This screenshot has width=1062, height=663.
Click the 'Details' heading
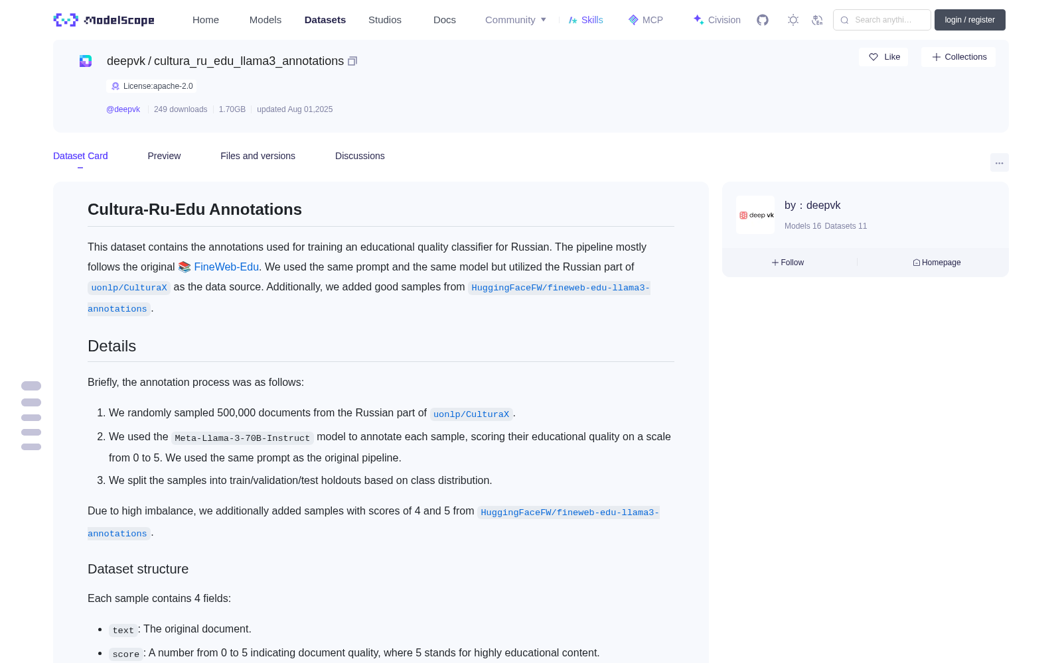tap(112, 346)
